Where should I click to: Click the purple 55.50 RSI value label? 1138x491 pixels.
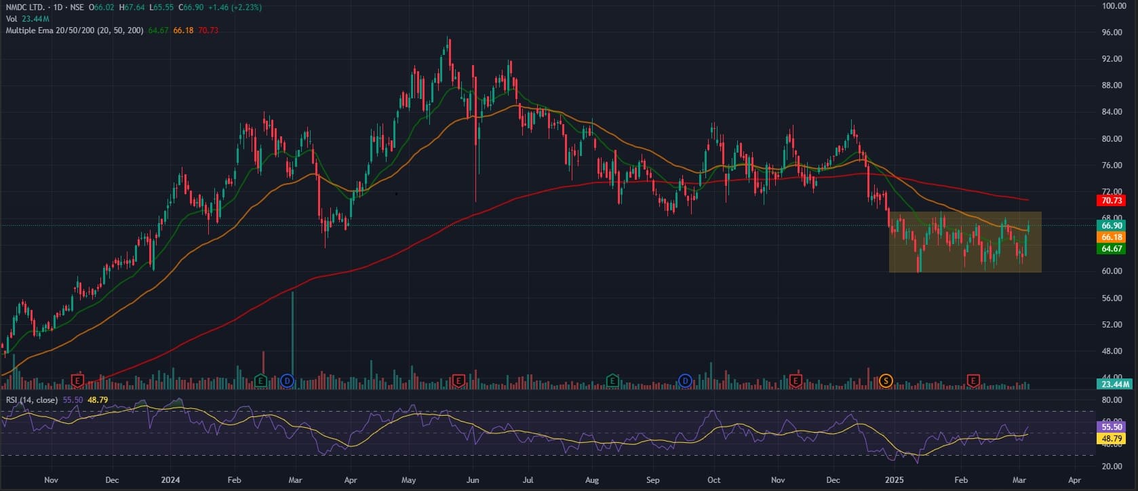[1112, 427]
